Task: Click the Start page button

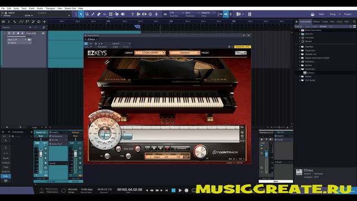Action: point(321,14)
